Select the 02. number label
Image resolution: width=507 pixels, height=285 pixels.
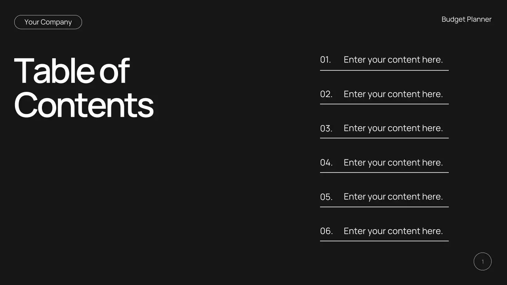pos(326,94)
